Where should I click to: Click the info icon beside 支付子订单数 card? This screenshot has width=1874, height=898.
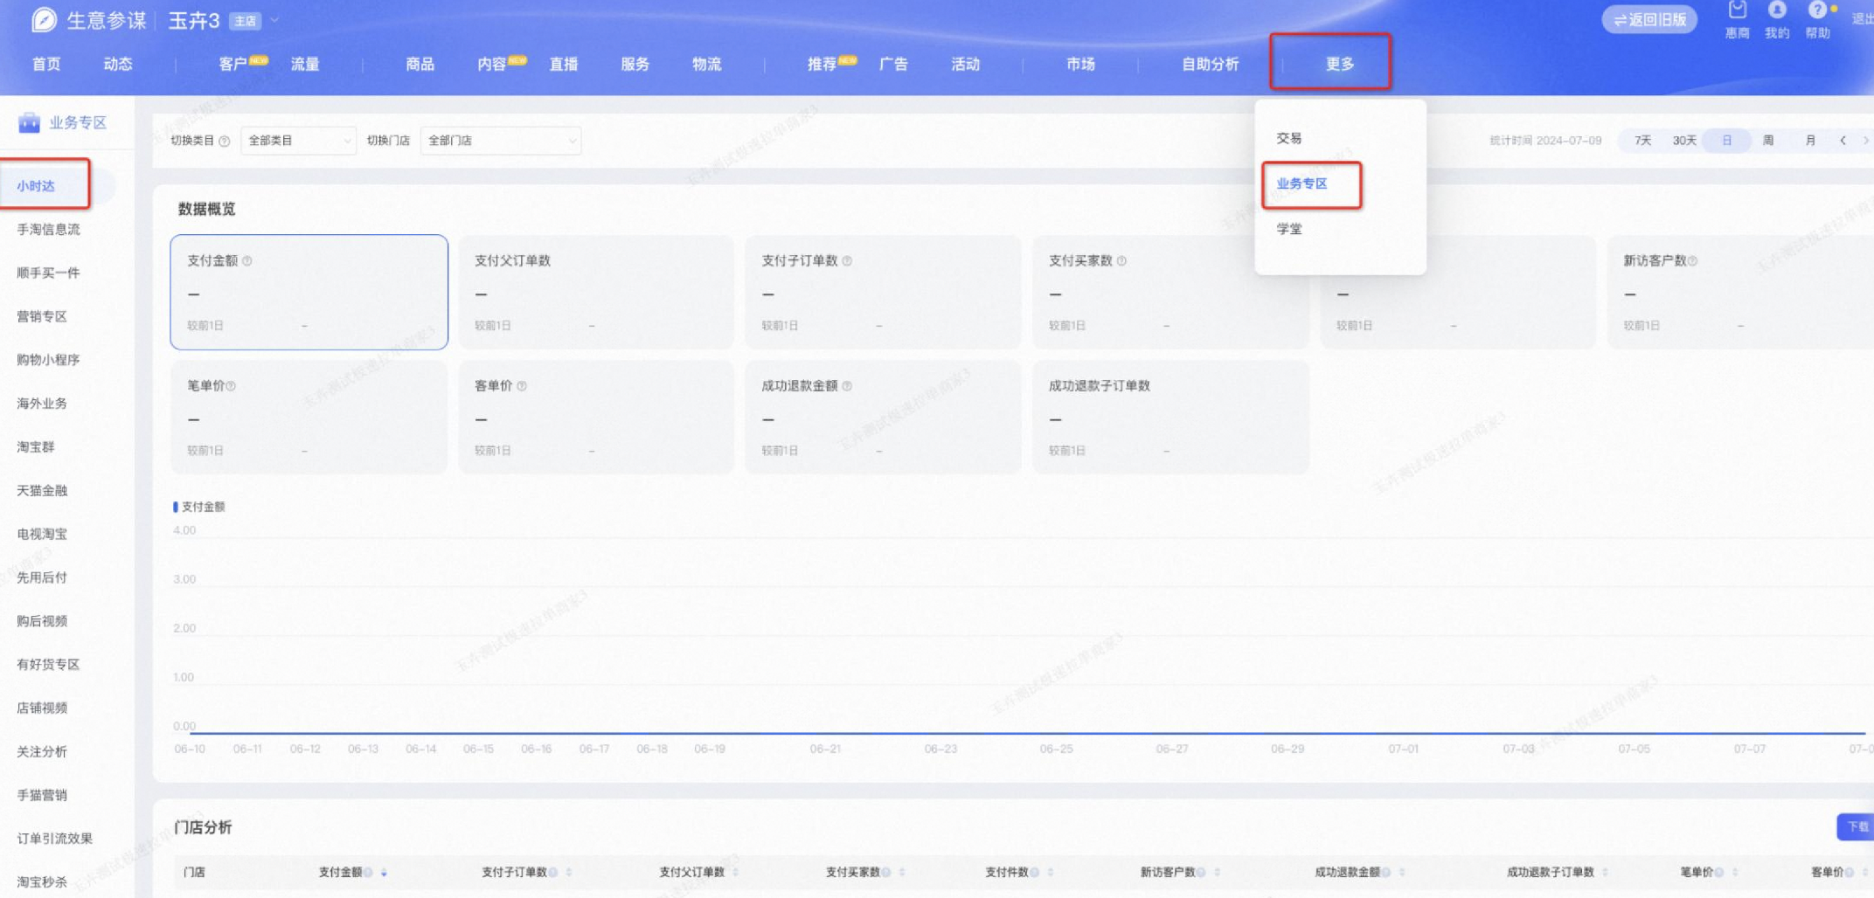[x=847, y=260]
